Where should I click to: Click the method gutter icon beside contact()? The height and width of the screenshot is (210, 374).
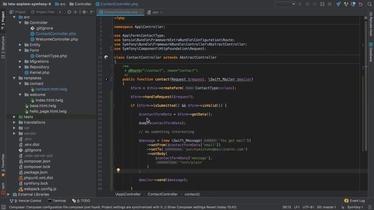(106, 79)
